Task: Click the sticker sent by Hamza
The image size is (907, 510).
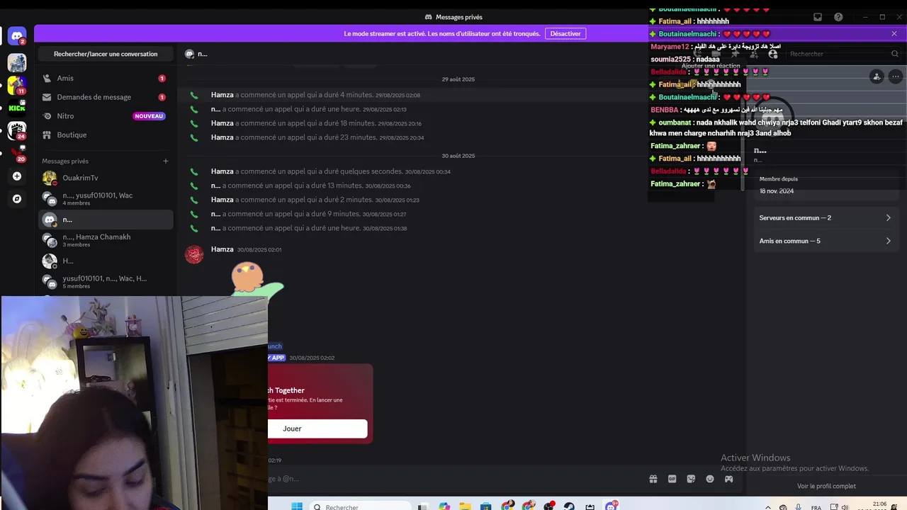Action: (257, 279)
